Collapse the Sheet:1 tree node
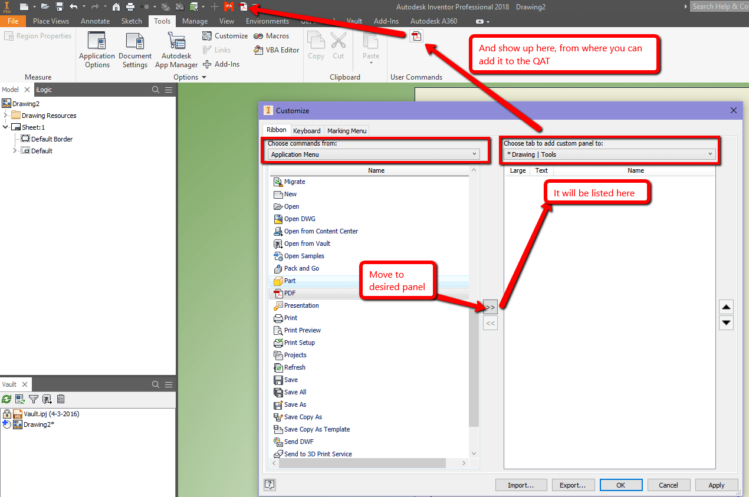Image resolution: width=749 pixels, height=497 pixels. pos(5,127)
